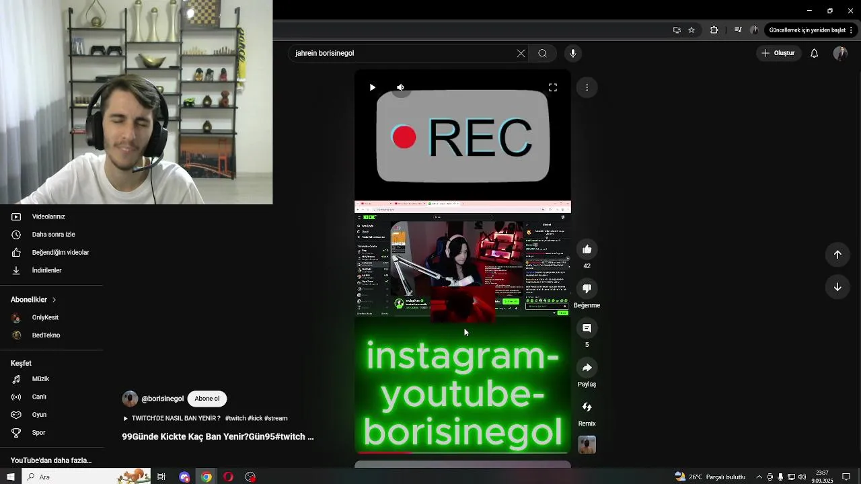This screenshot has width=861, height=484.
Task: Expand Abonelikler section chevron
Action: point(54,300)
